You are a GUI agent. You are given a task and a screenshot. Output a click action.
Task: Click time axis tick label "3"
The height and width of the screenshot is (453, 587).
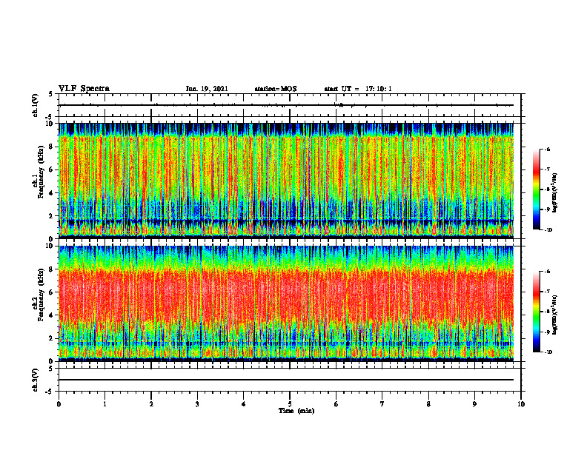(197, 404)
